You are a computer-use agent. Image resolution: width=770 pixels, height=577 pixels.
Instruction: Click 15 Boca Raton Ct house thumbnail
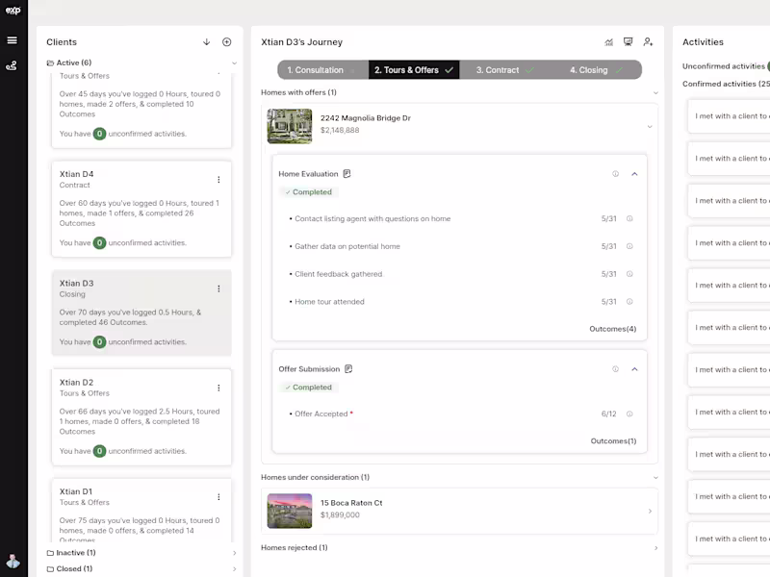pos(290,511)
